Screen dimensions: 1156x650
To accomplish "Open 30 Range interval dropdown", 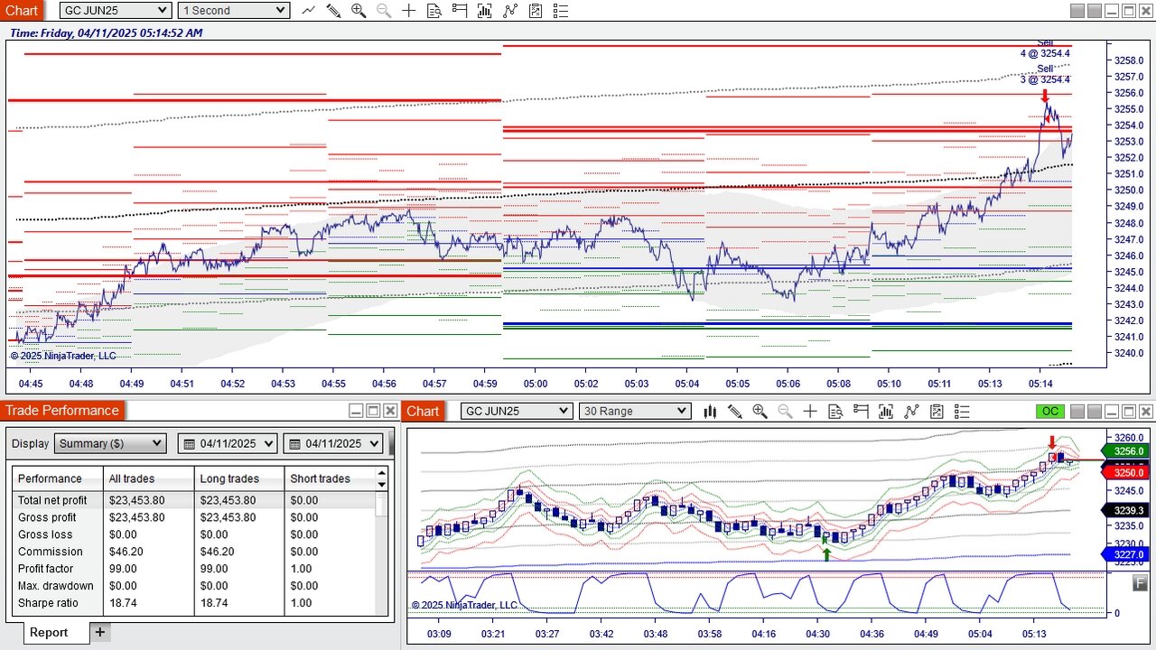I will pyautogui.click(x=635, y=411).
